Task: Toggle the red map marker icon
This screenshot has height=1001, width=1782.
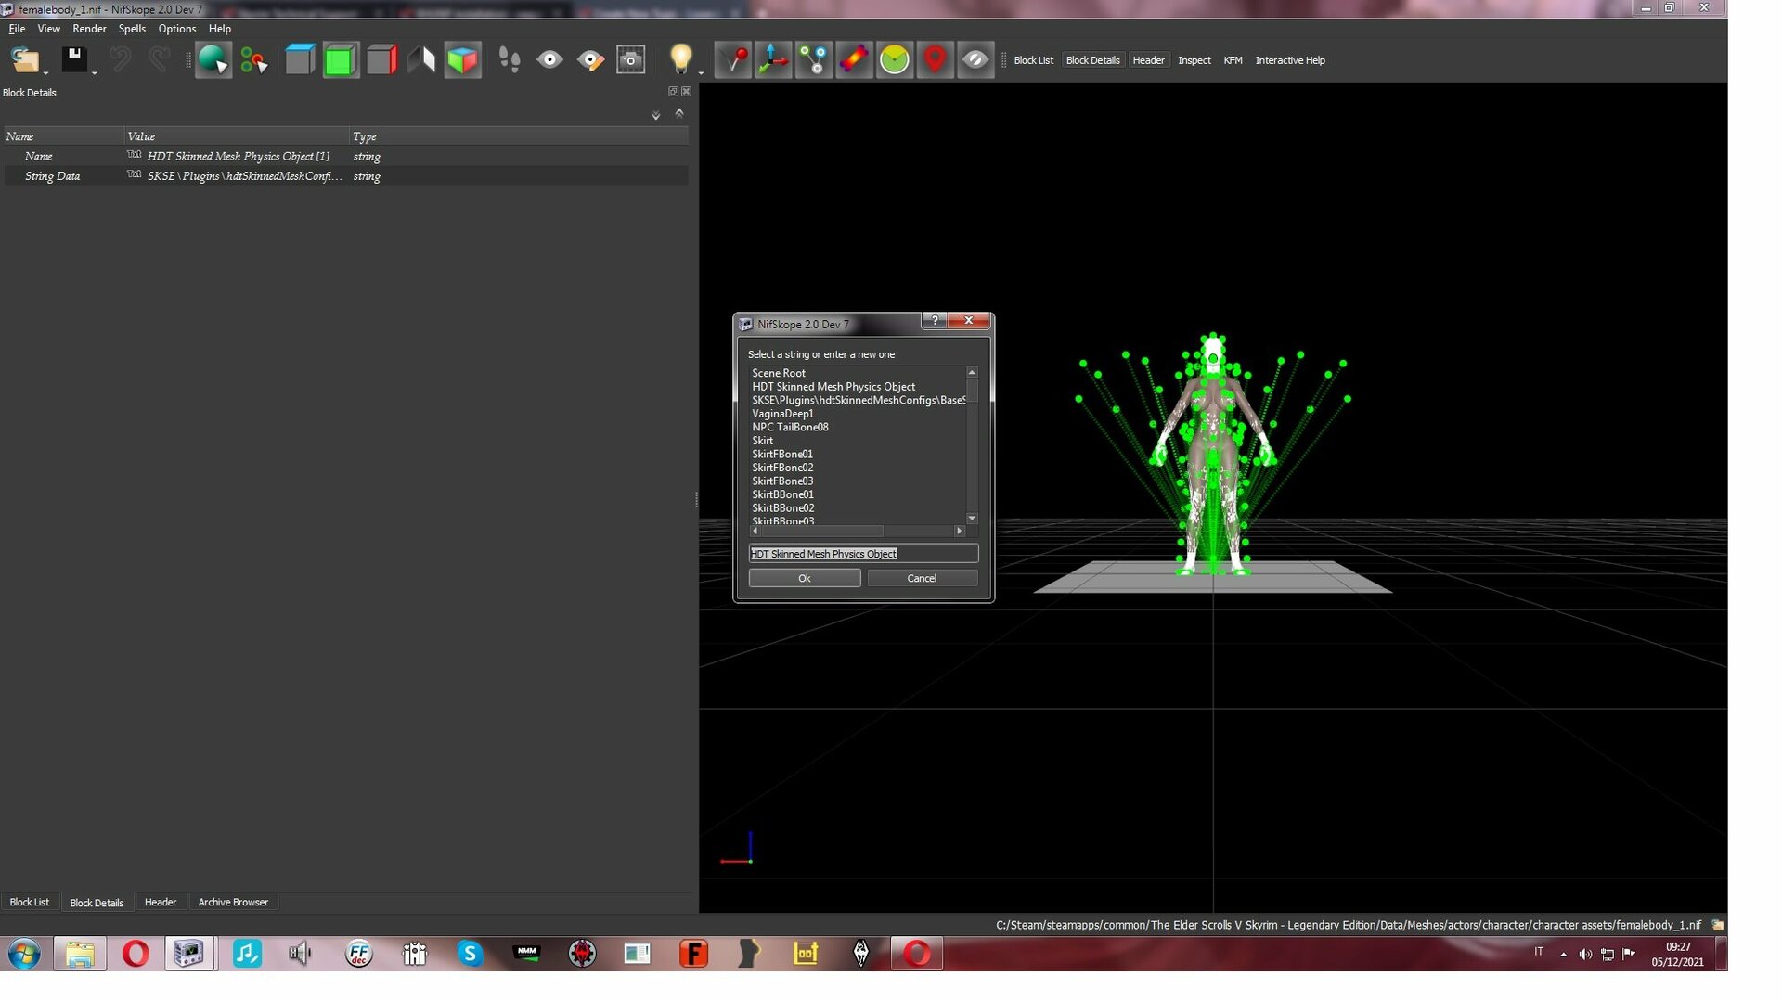Action: click(935, 60)
